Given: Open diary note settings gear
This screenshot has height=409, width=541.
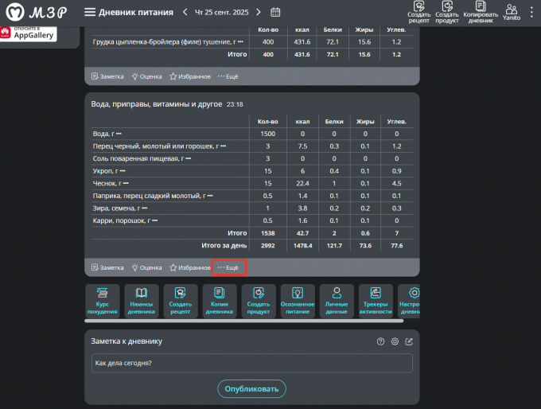Looking at the screenshot, I should click(x=395, y=341).
